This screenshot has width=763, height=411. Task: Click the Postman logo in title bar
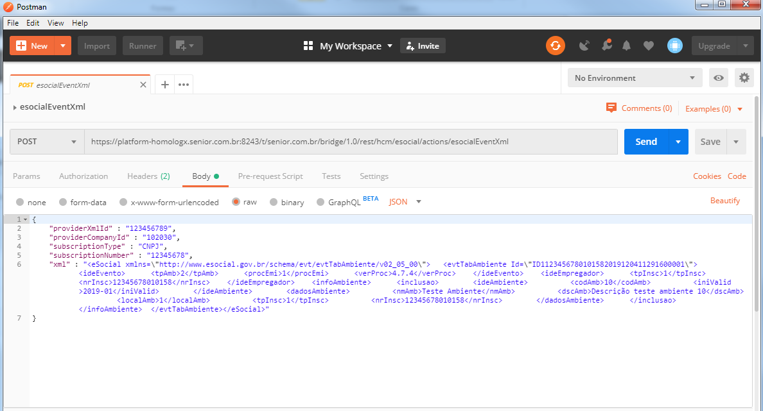[8, 7]
